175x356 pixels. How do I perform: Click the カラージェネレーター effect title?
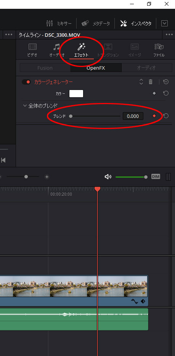click(54, 82)
